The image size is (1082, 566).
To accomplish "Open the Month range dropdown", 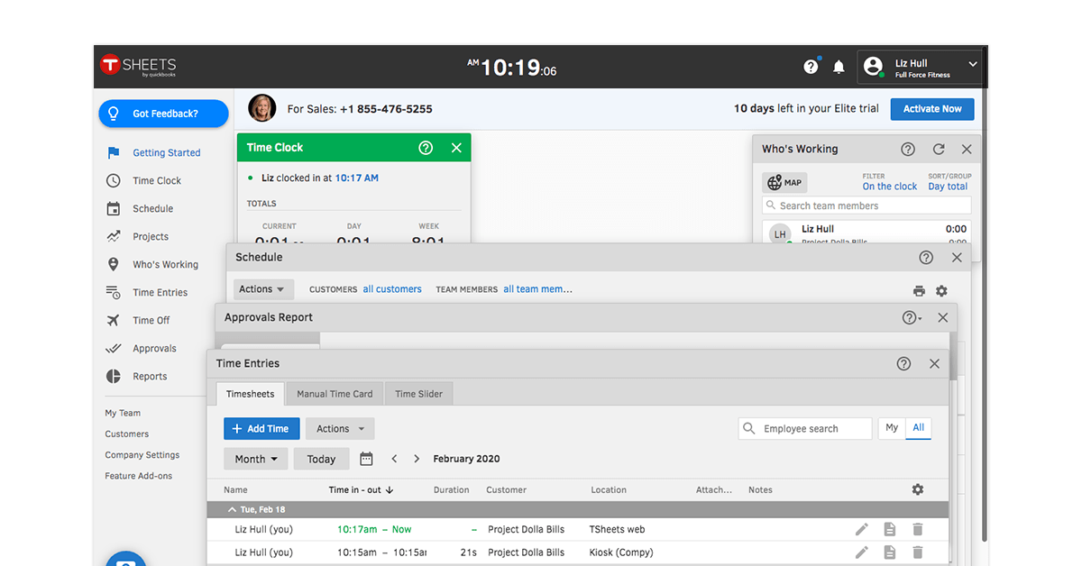I will tap(256, 459).
